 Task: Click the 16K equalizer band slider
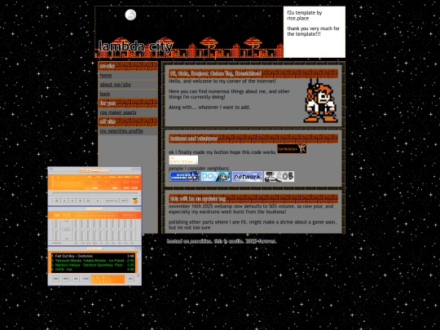[x=132, y=230]
